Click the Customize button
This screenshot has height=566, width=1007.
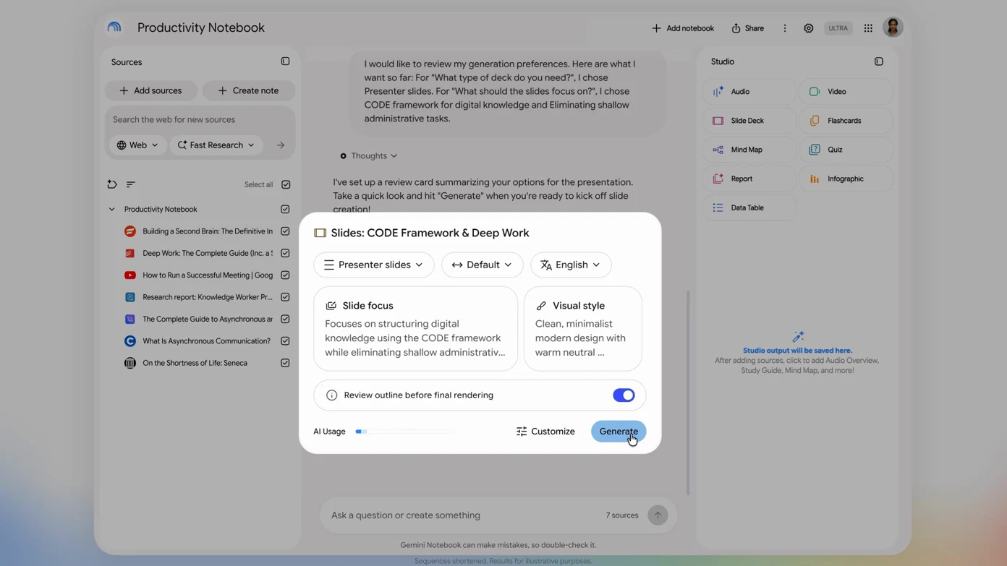coord(545,432)
